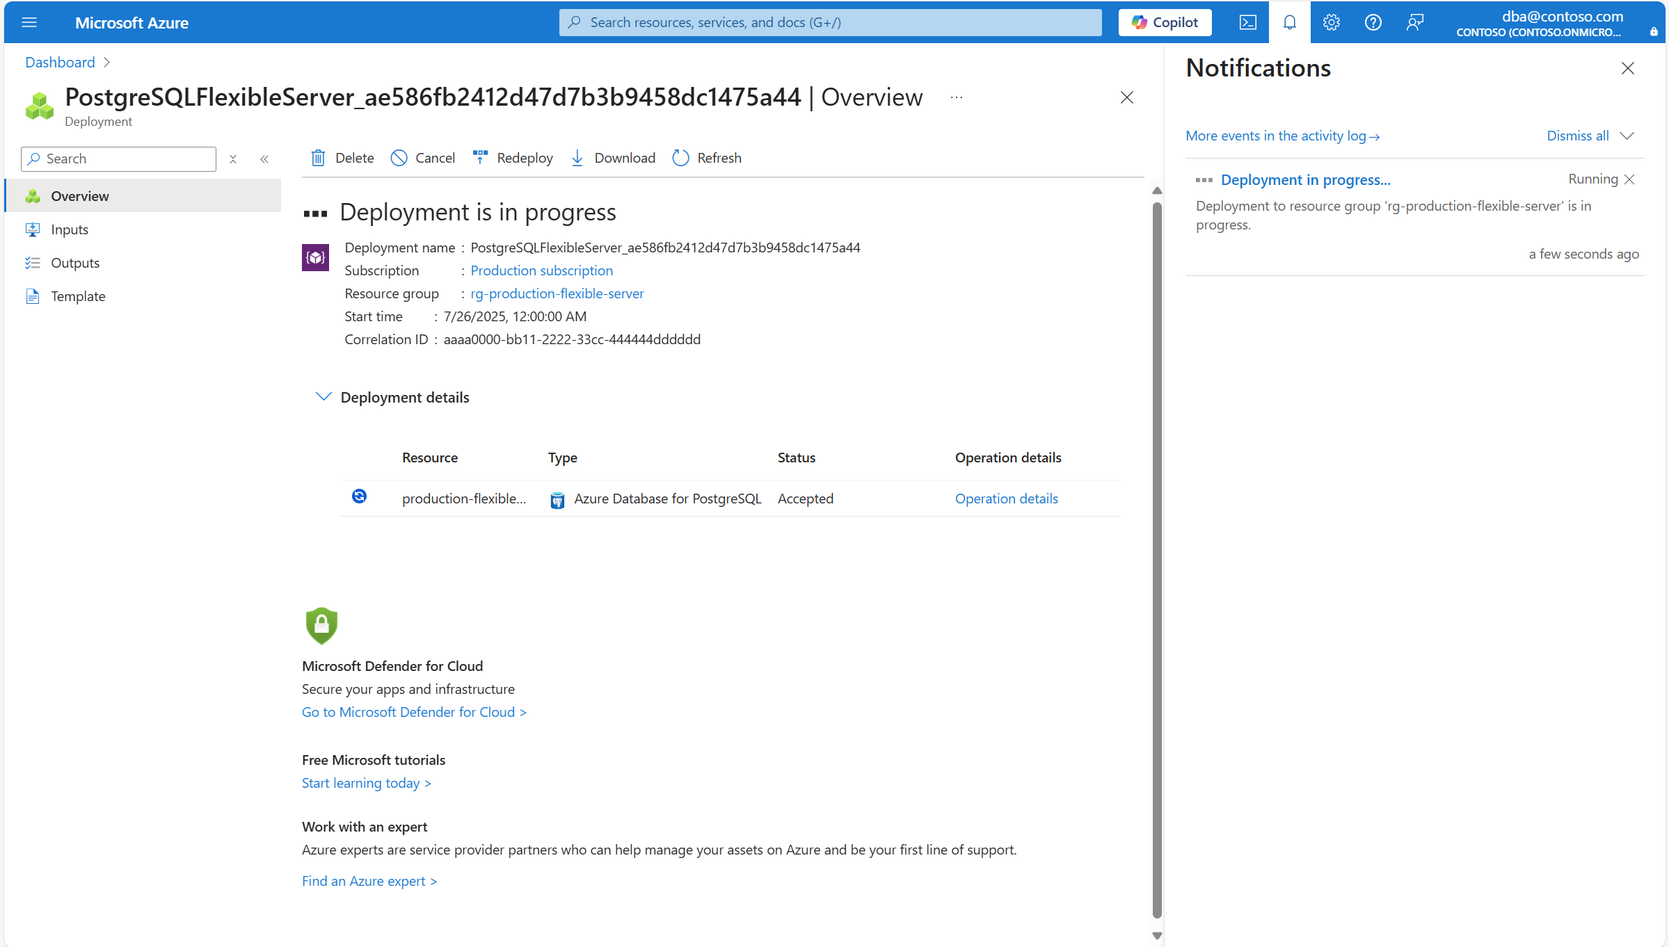
Task: Switch to the Inputs section
Action: [x=70, y=229]
